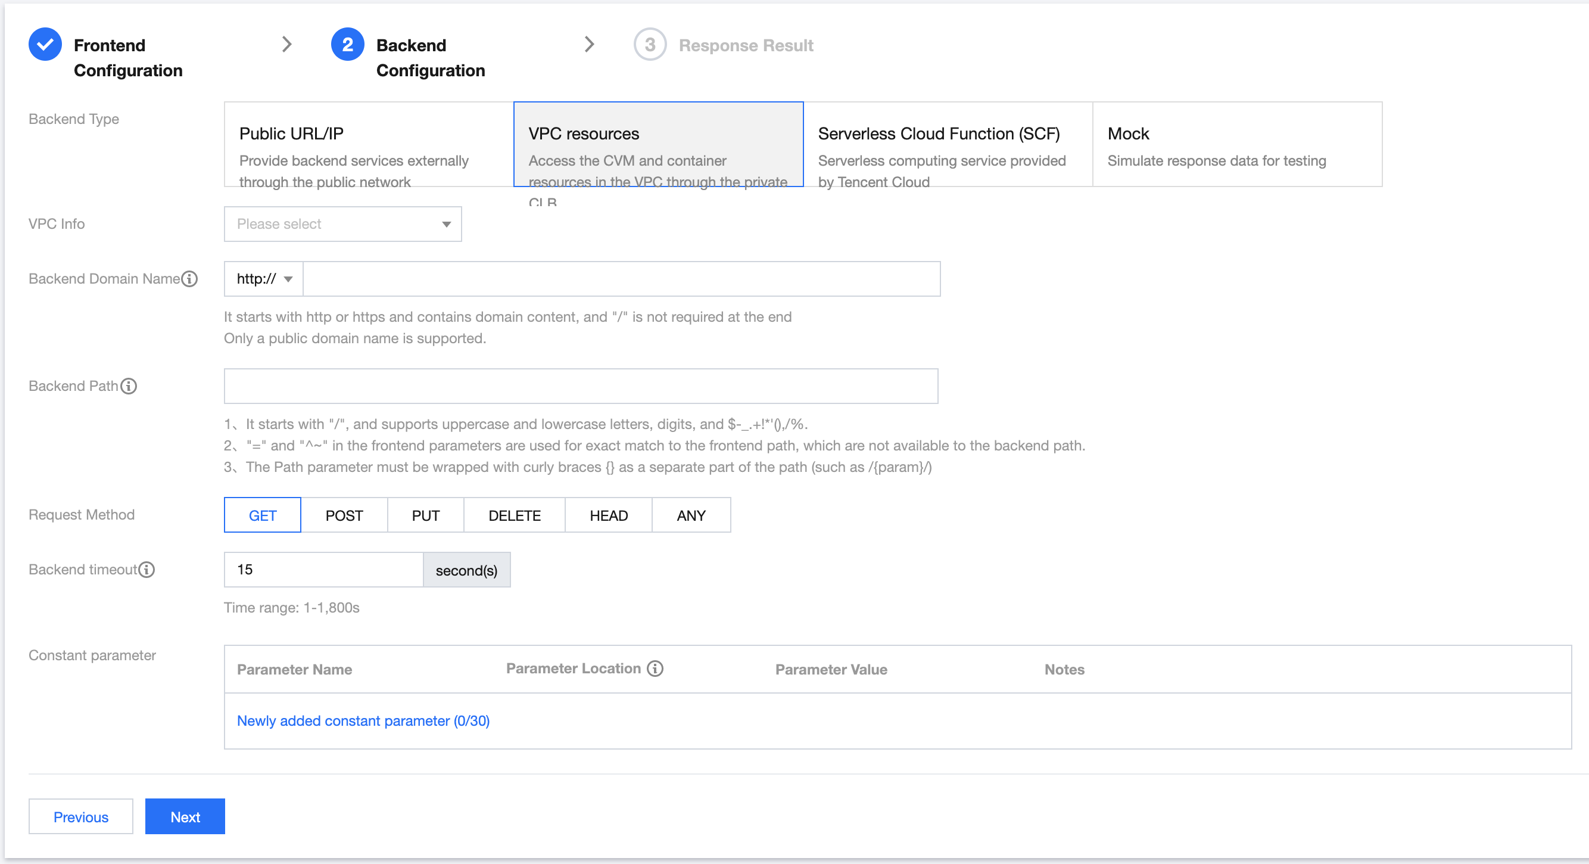Click the Next button
Image resolution: width=1589 pixels, height=864 pixels.
(x=185, y=816)
